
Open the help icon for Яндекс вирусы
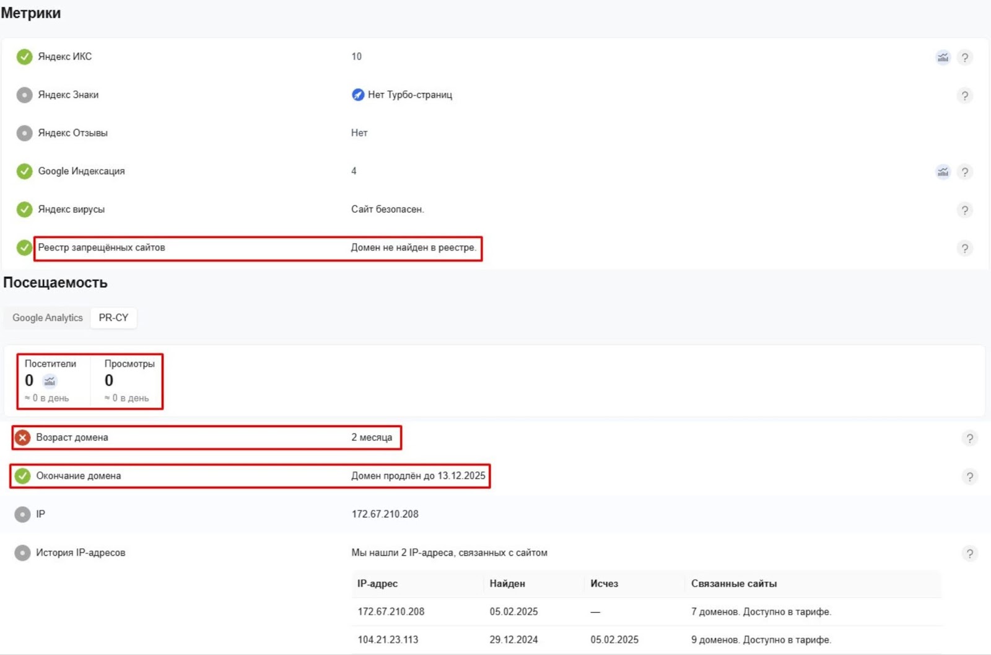click(x=964, y=210)
